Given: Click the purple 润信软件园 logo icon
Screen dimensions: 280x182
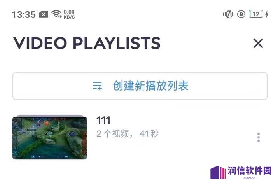Looking at the screenshot, I should 219,172.
